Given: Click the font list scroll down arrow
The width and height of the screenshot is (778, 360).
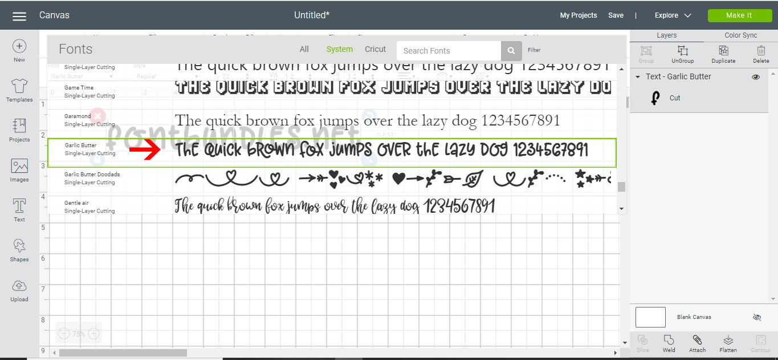Looking at the screenshot, I should point(622,209).
